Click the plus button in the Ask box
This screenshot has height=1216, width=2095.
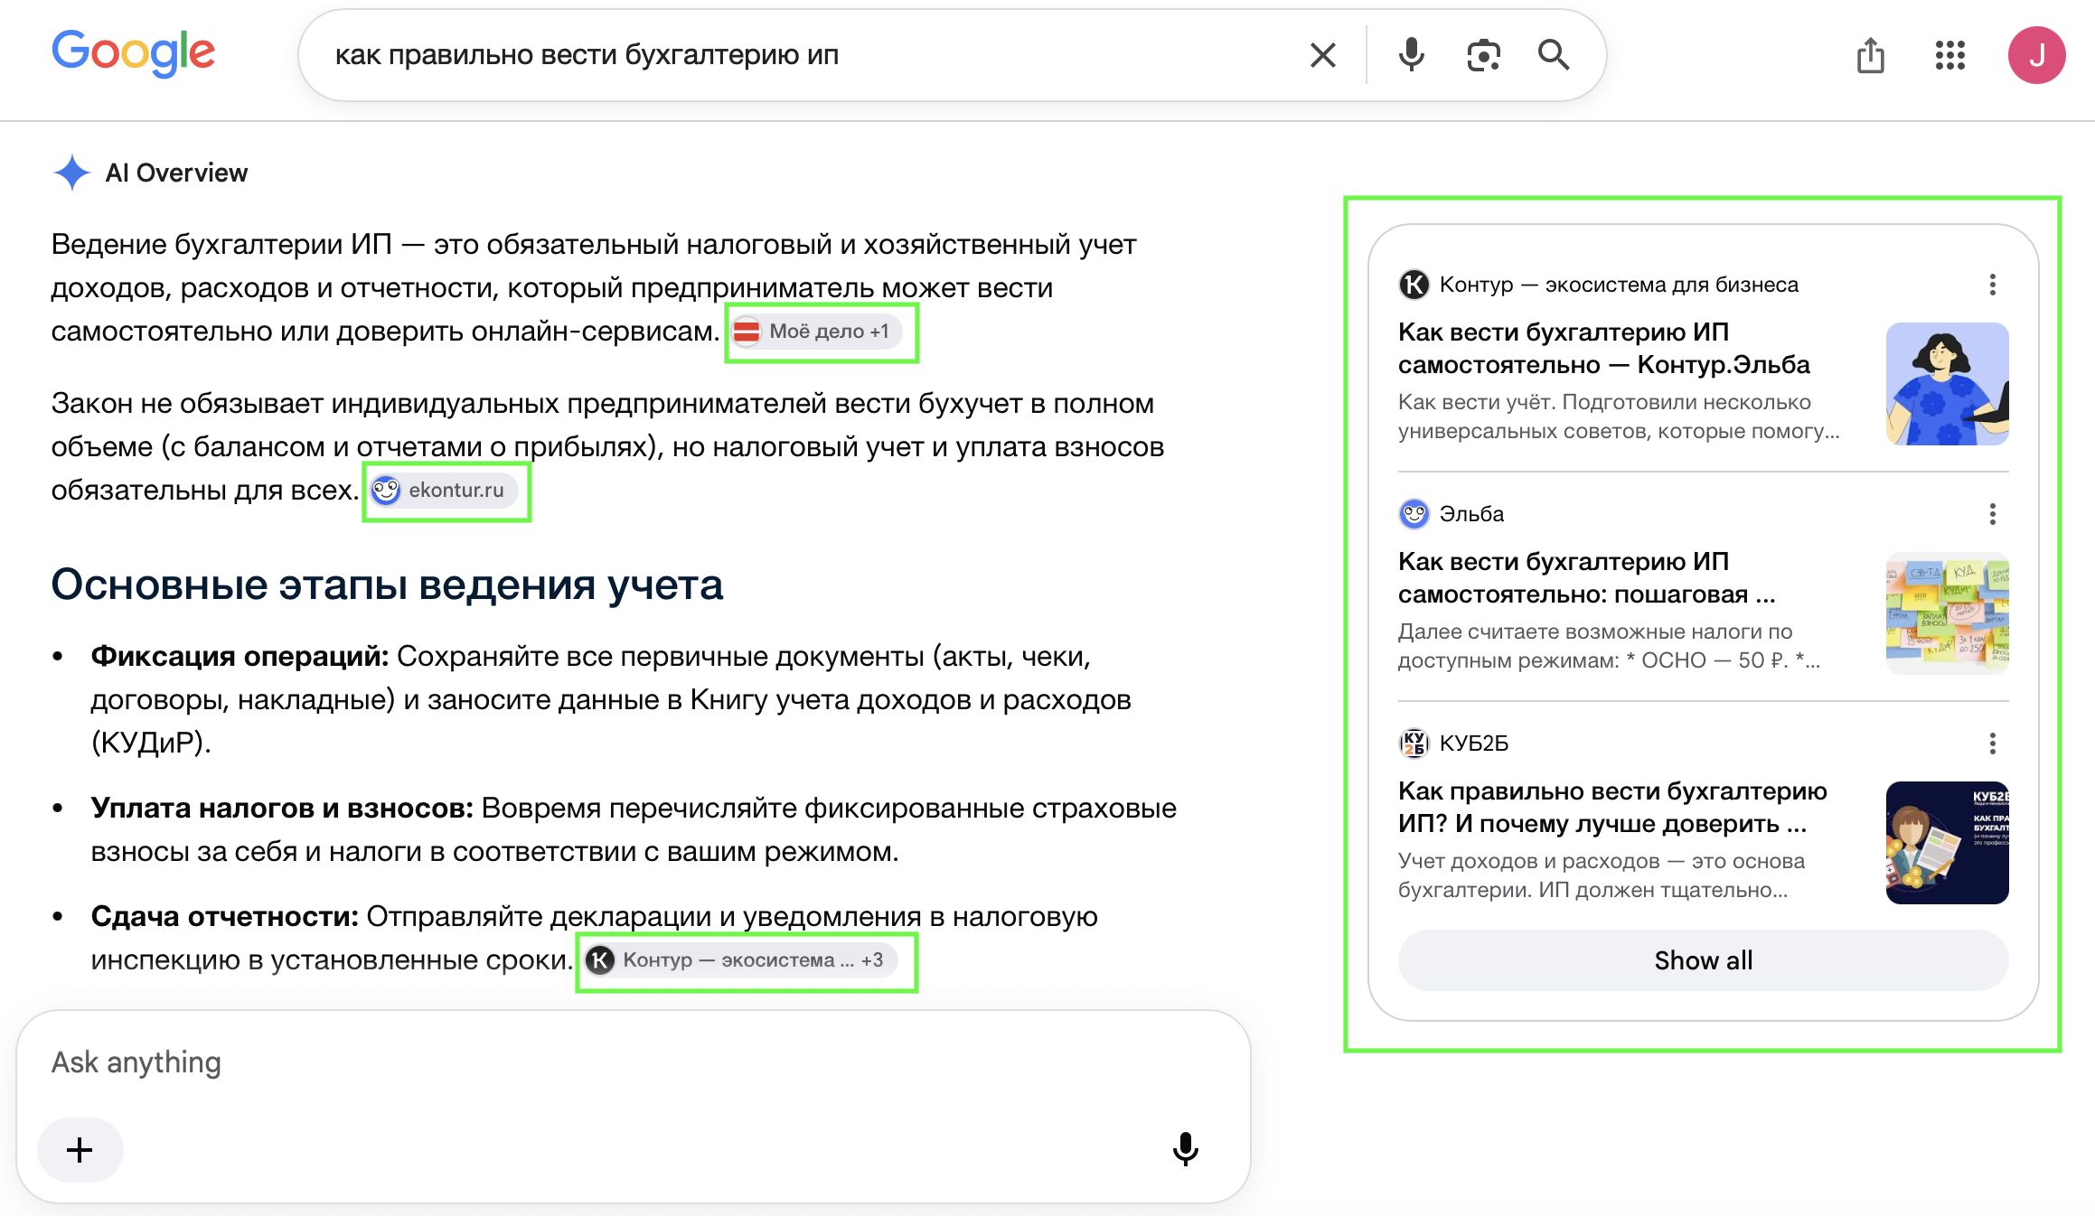click(x=80, y=1150)
